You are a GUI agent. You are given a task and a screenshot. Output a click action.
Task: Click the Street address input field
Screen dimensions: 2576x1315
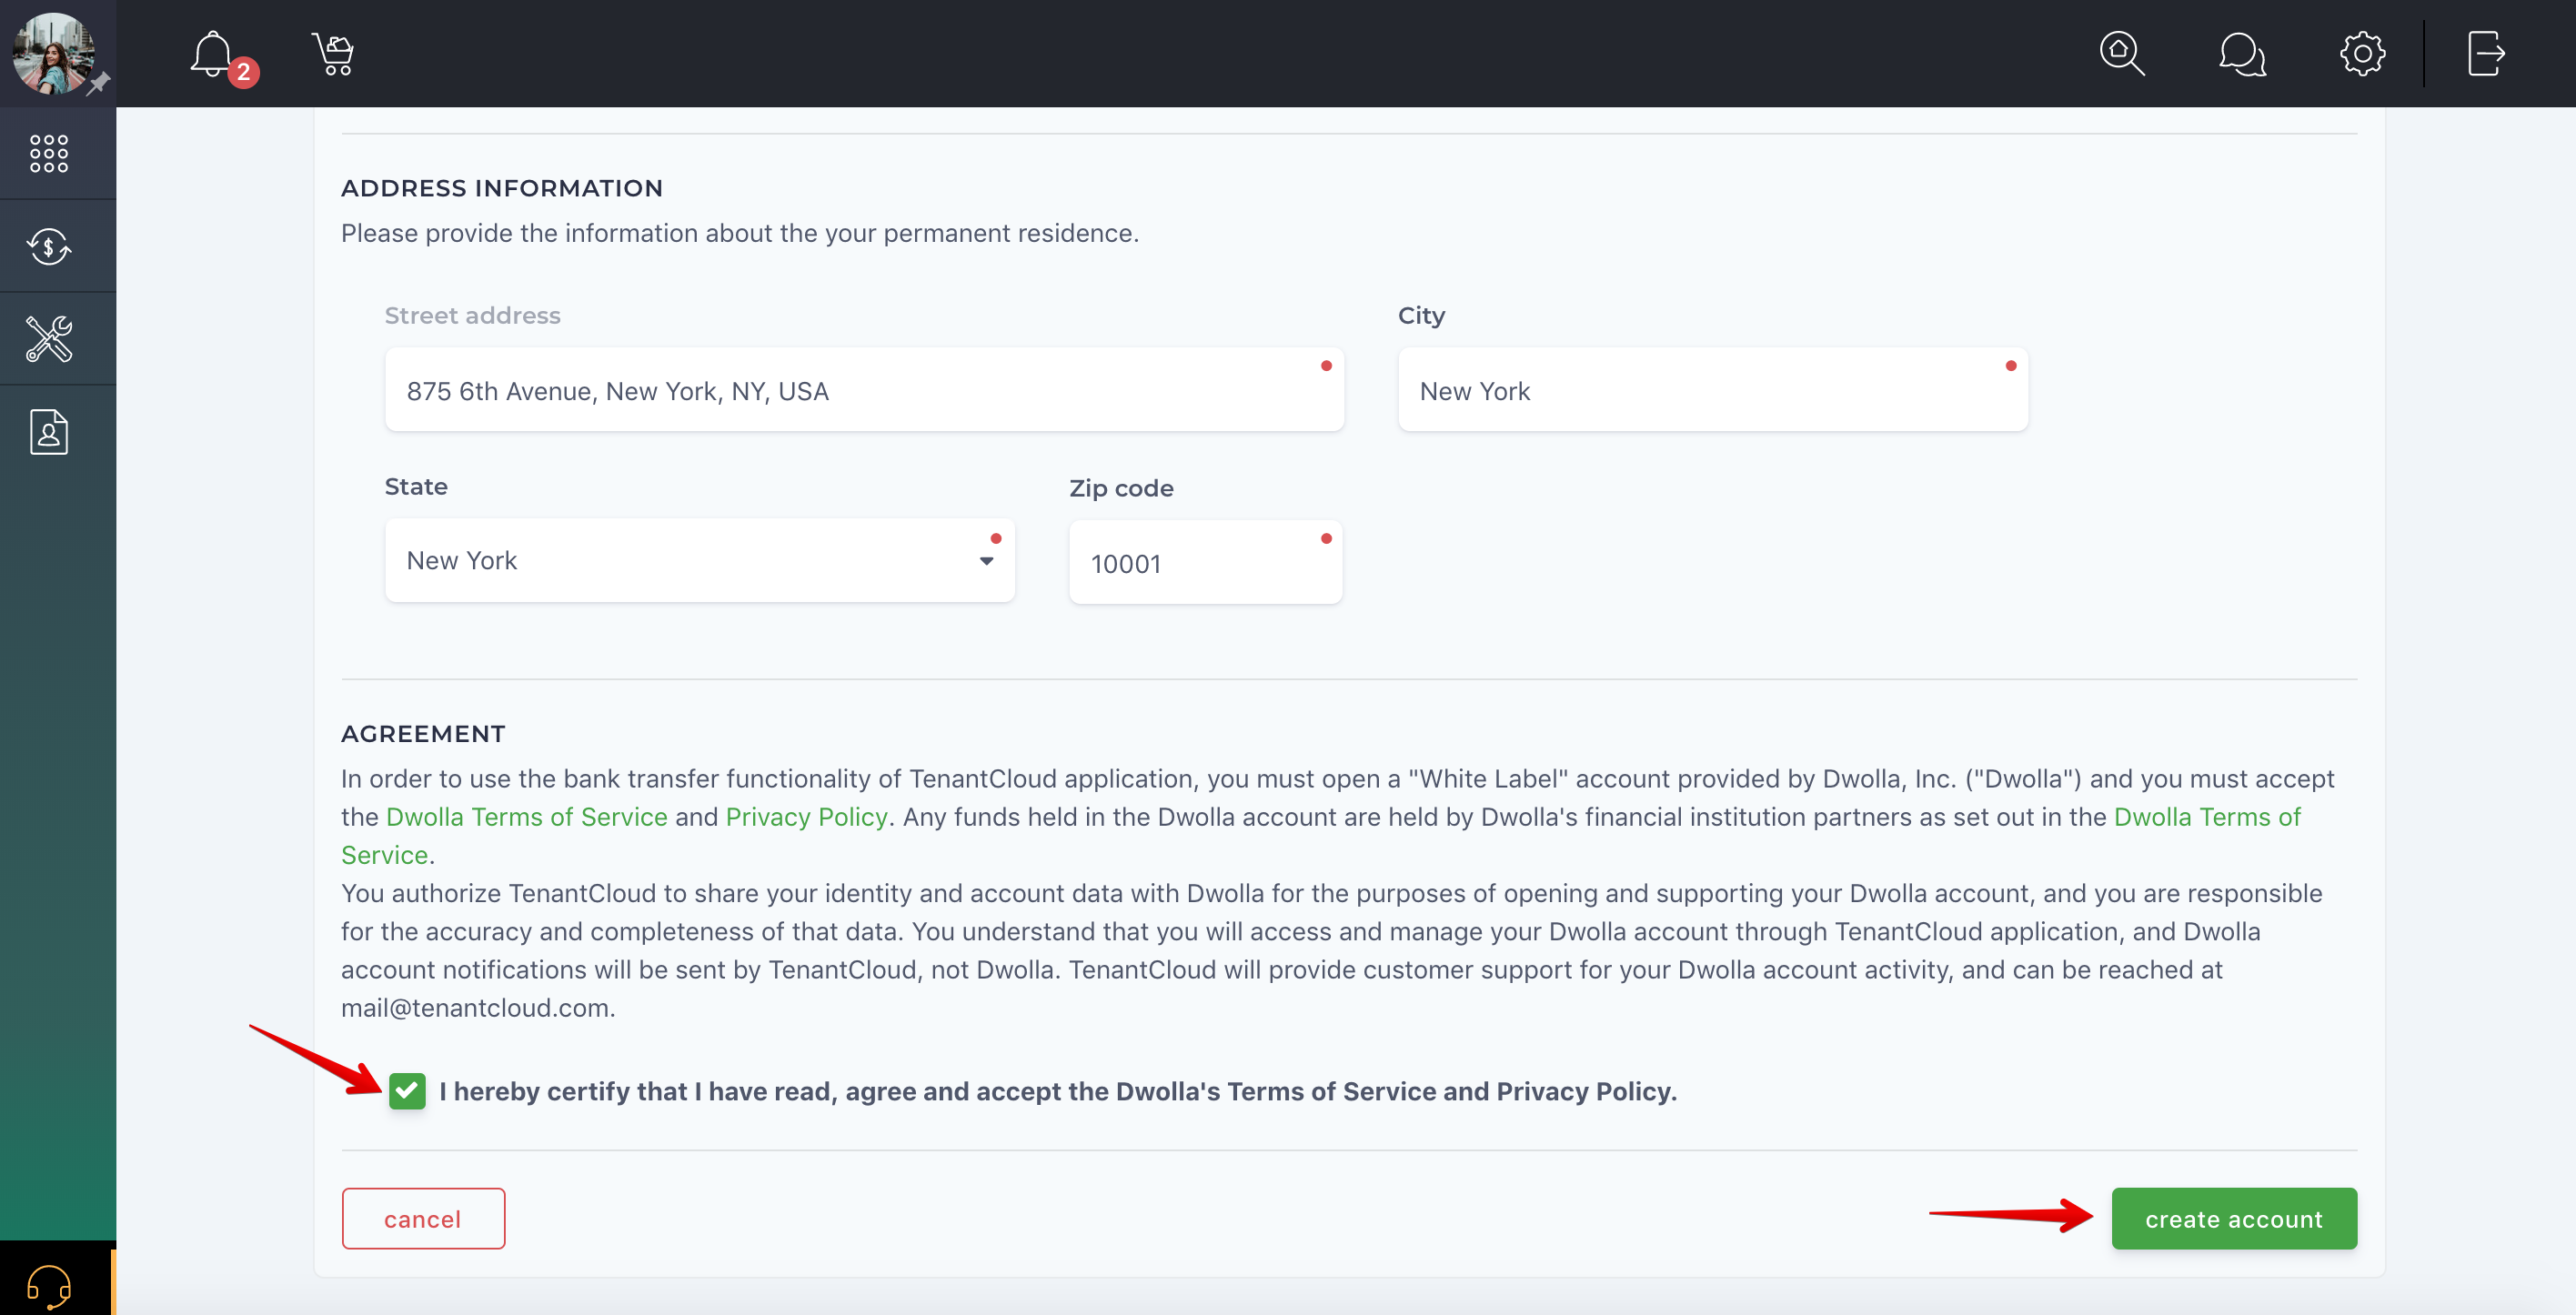click(864, 390)
